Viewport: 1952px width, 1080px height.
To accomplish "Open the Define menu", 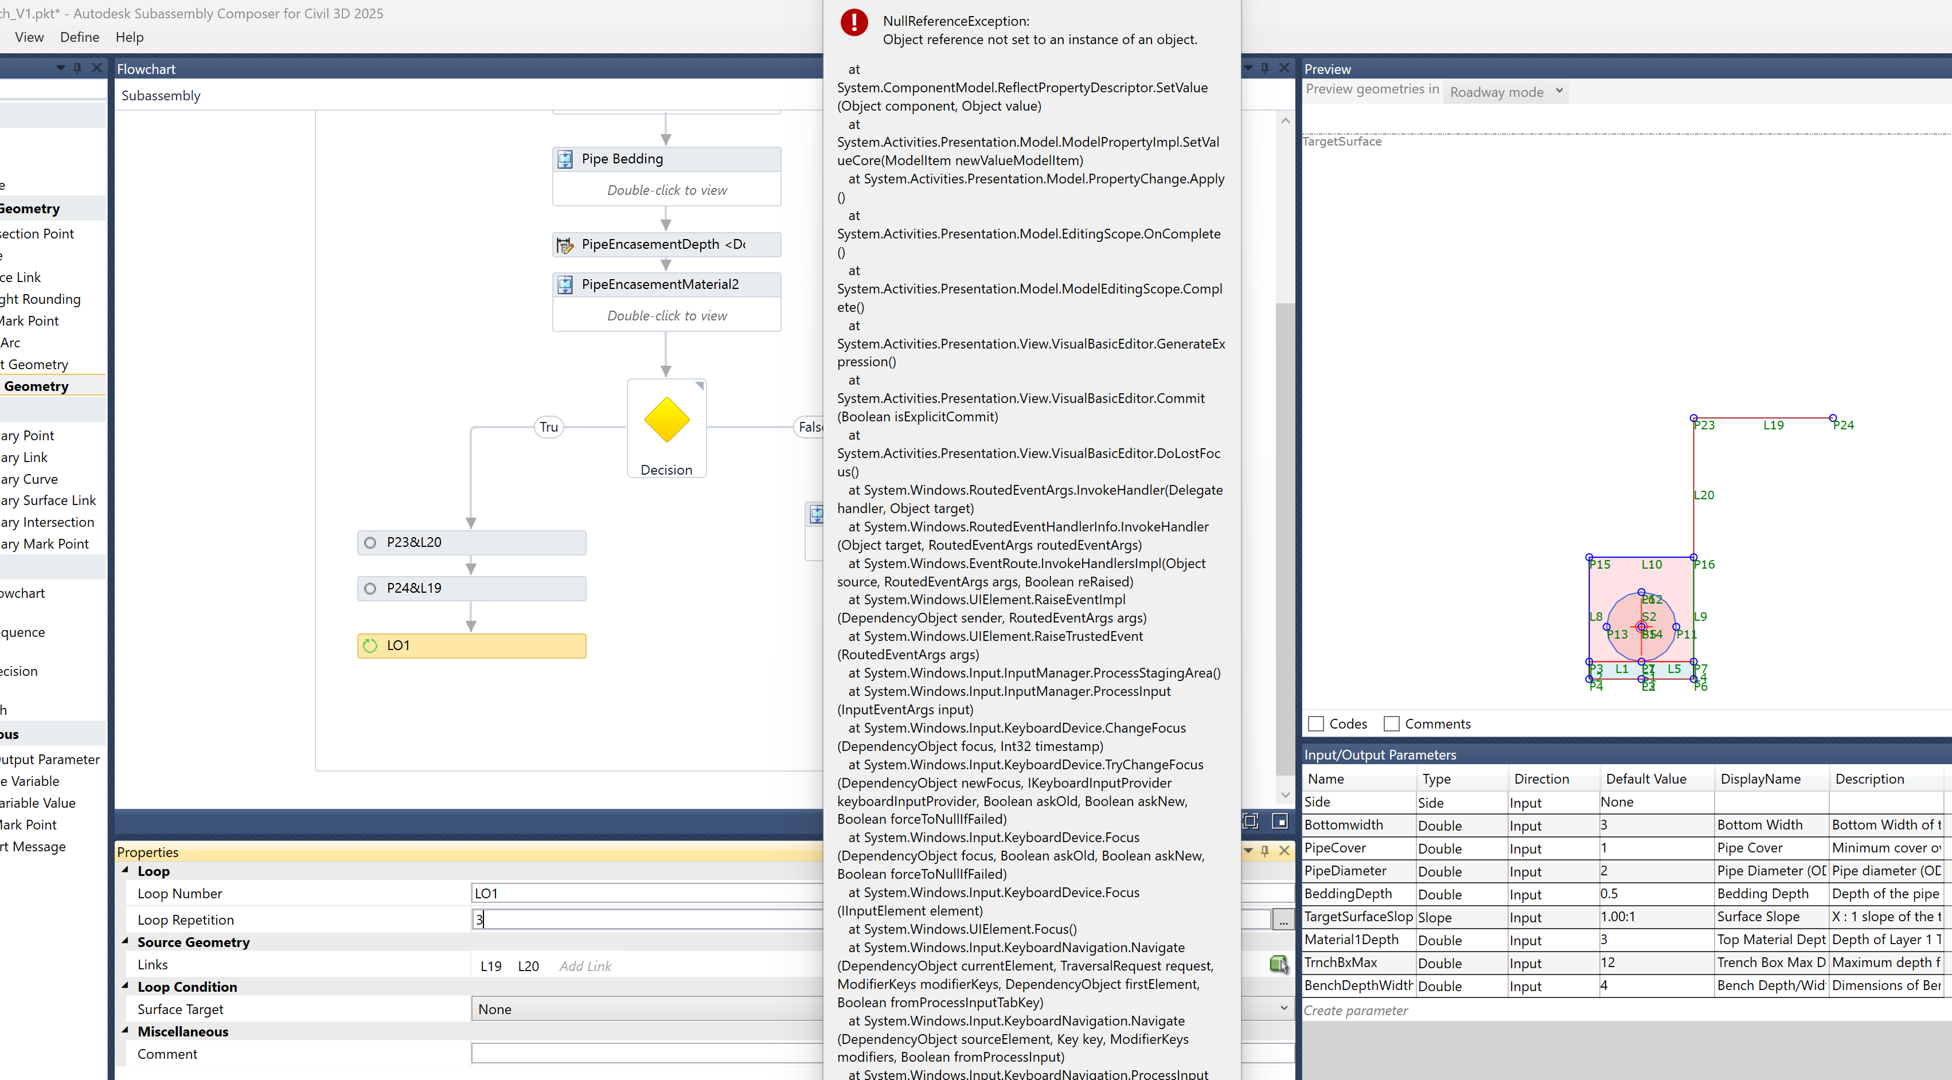I will (80, 37).
